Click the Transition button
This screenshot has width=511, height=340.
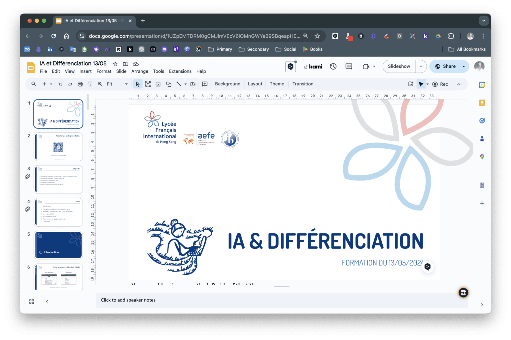(303, 84)
